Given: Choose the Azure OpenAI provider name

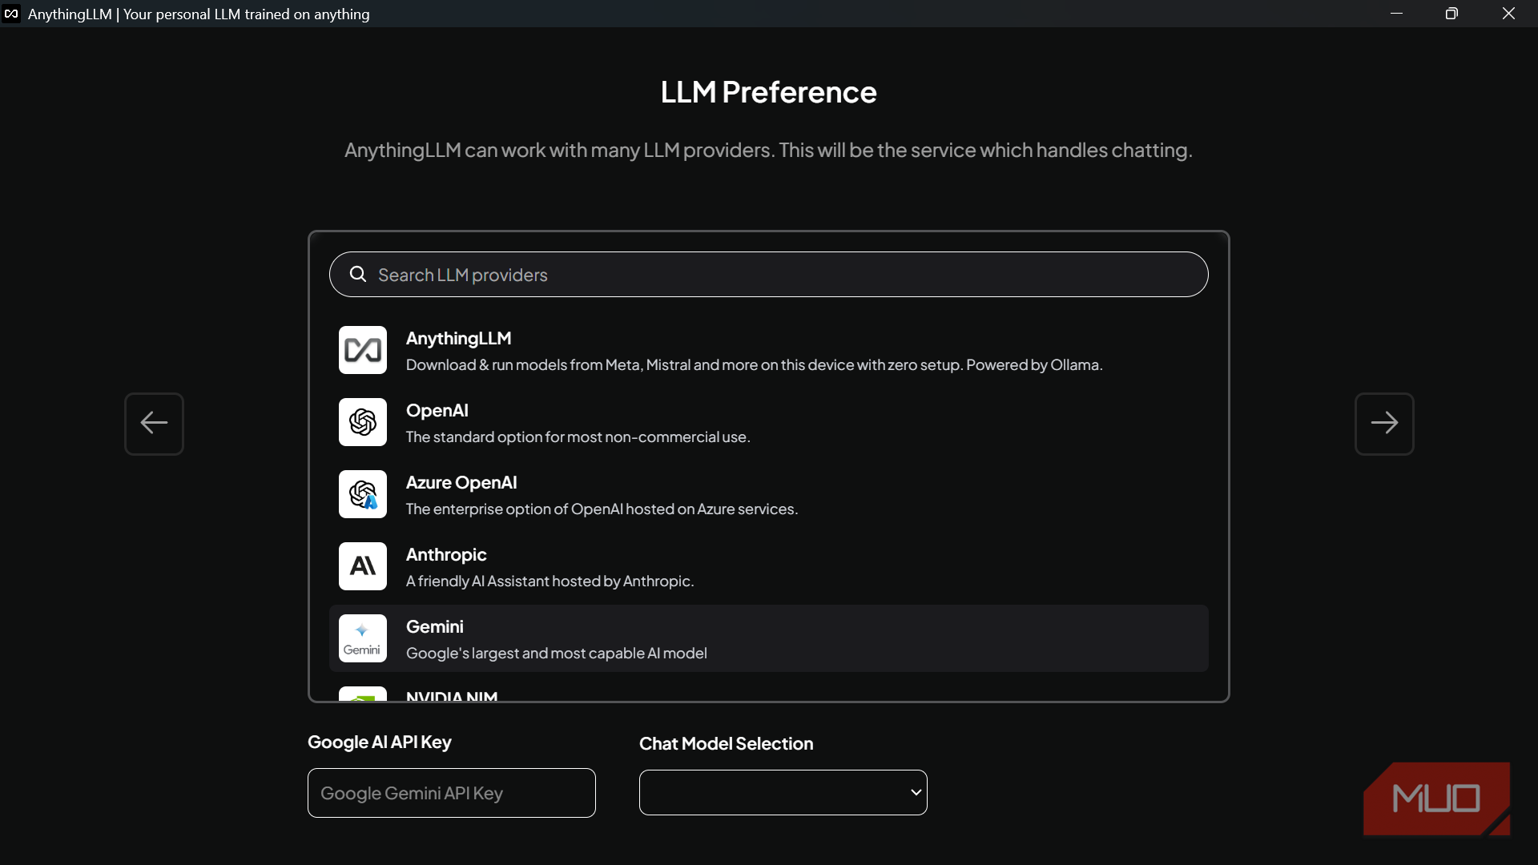Looking at the screenshot, I should [x=461, y=483].
